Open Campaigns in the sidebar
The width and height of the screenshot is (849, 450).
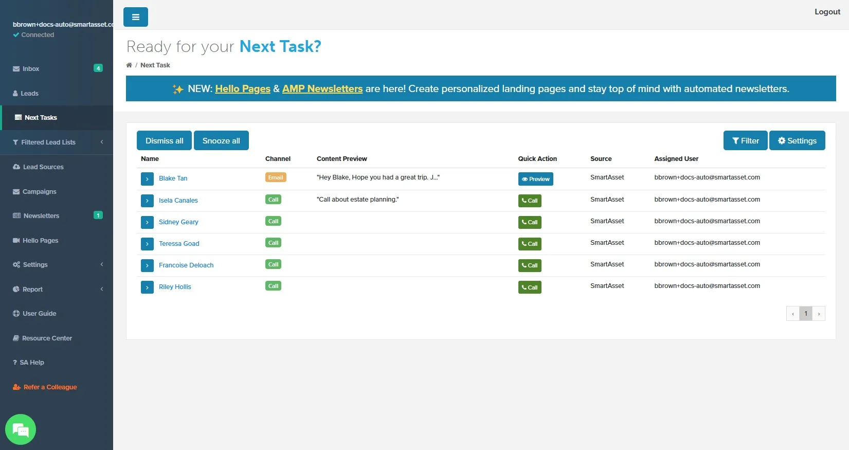click(x=57, y=191)
